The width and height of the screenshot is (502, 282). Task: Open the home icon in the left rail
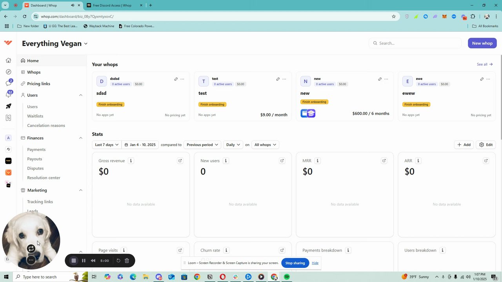pyautogui.click(x=8, y=60)
